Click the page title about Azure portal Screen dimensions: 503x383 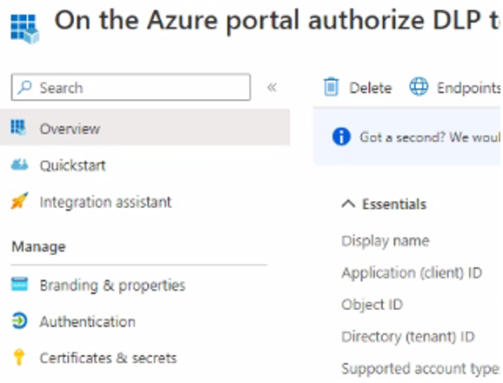277,20
